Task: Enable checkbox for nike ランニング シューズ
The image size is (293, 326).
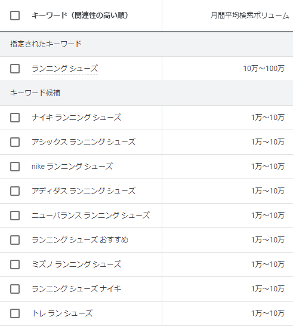Action: (15, 167)
